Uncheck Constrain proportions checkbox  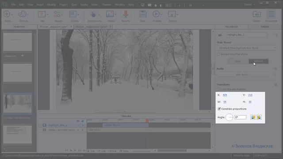coord(219,109)
